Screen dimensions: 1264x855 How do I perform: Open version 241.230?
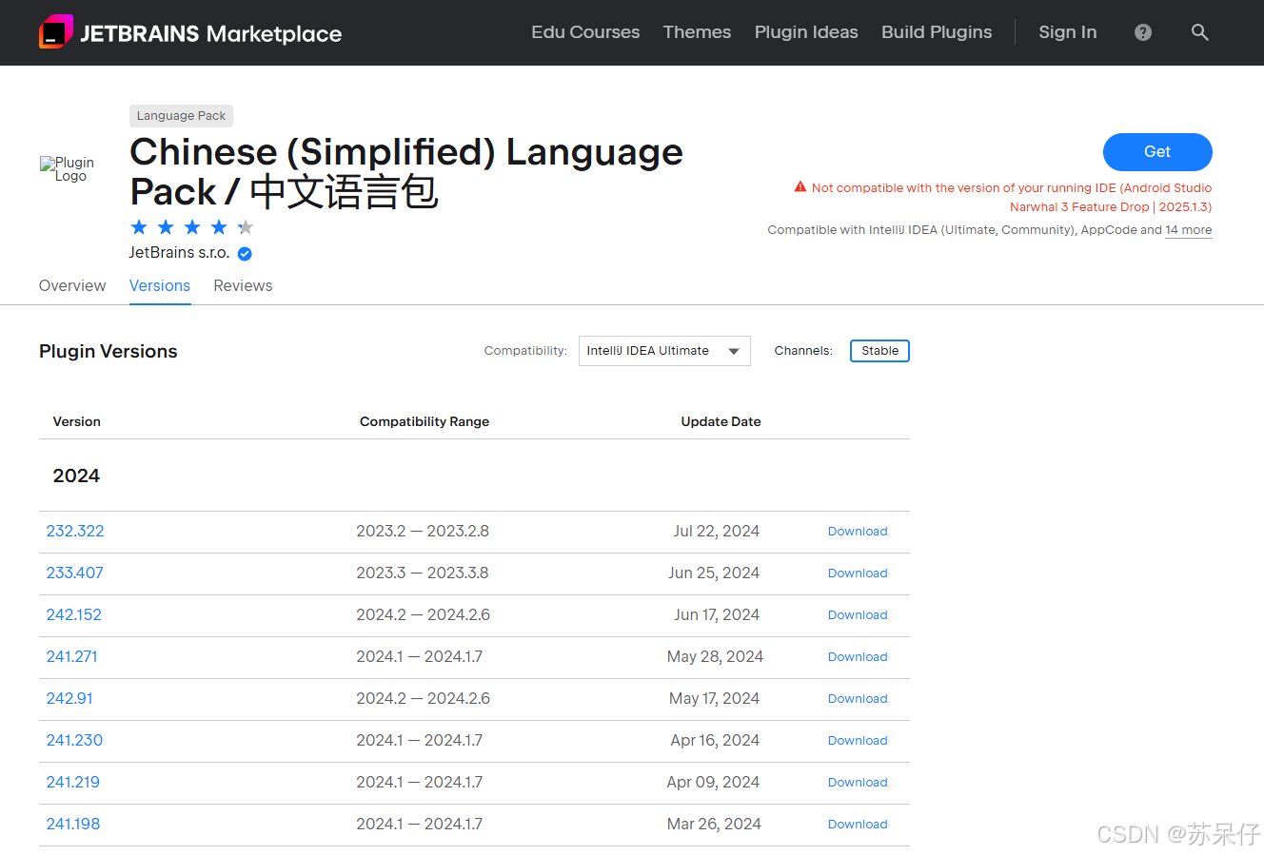75,740
